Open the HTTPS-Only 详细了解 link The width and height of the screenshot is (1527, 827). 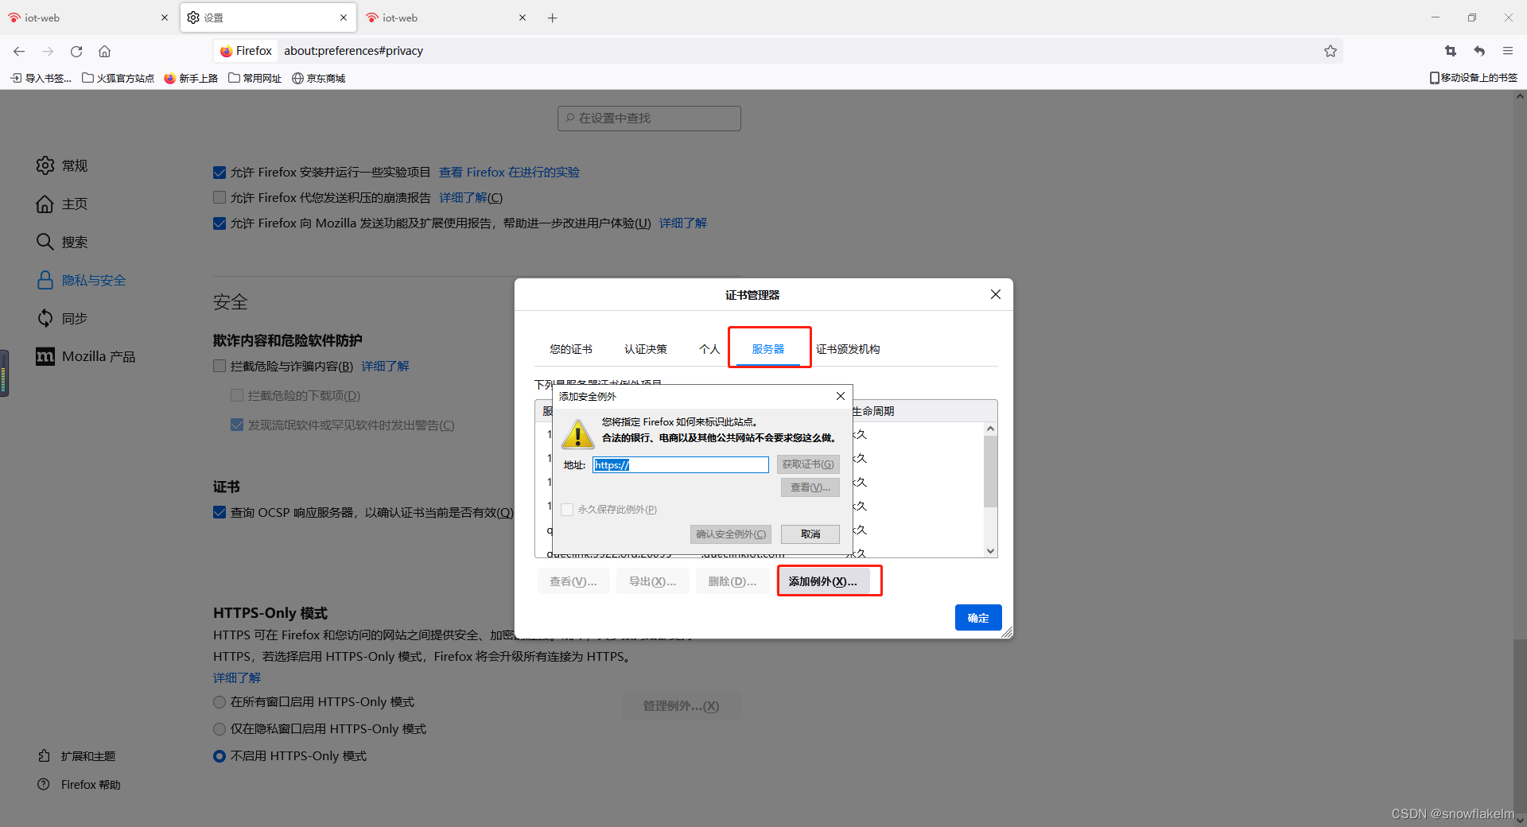[x=236, y=678]
